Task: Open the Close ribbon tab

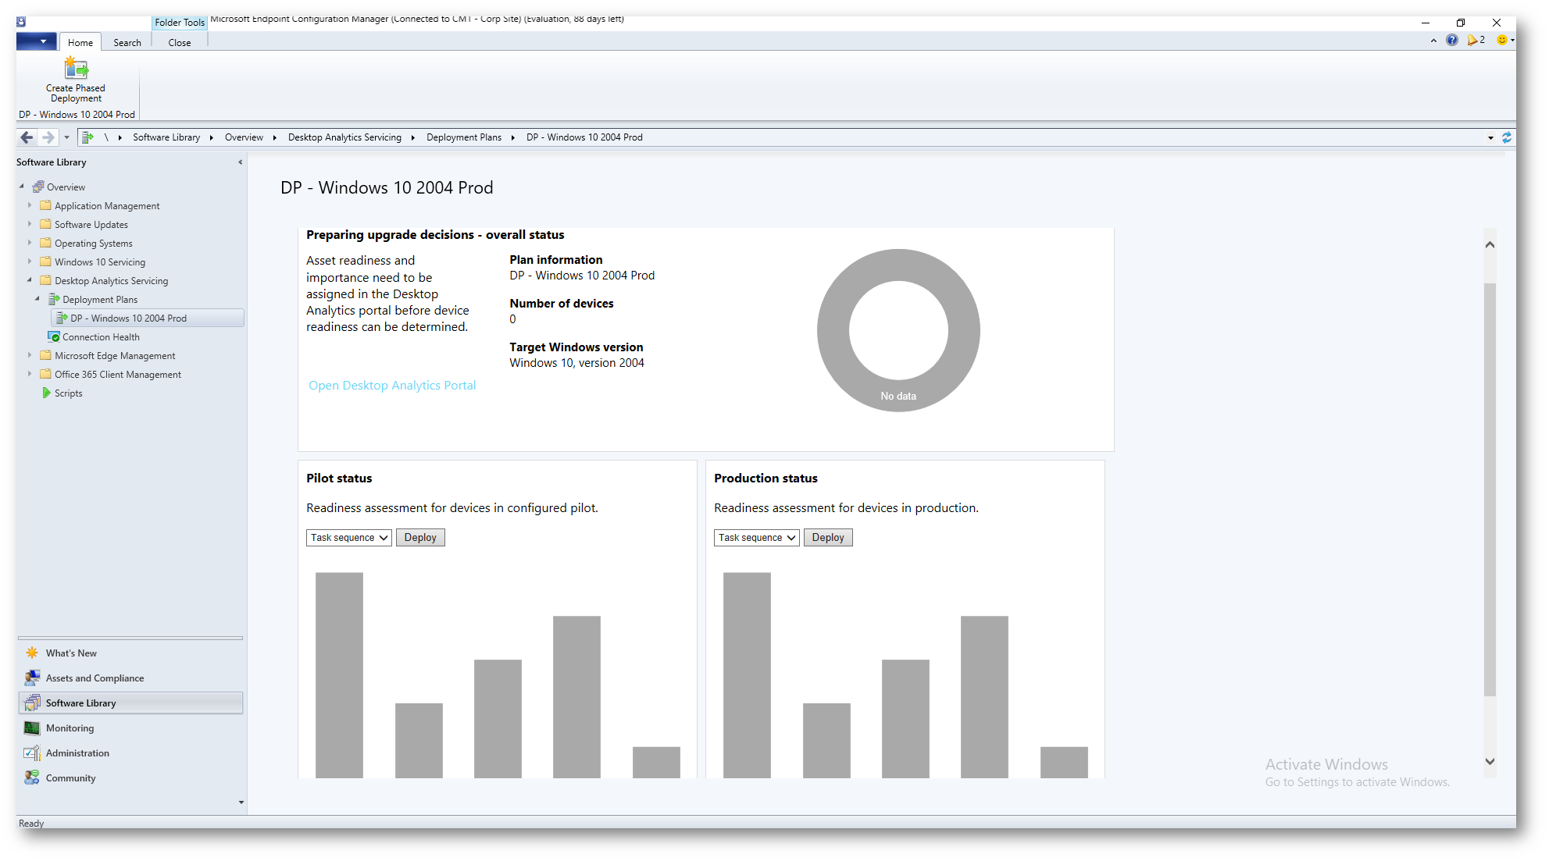Action: [x=180, y=42]
